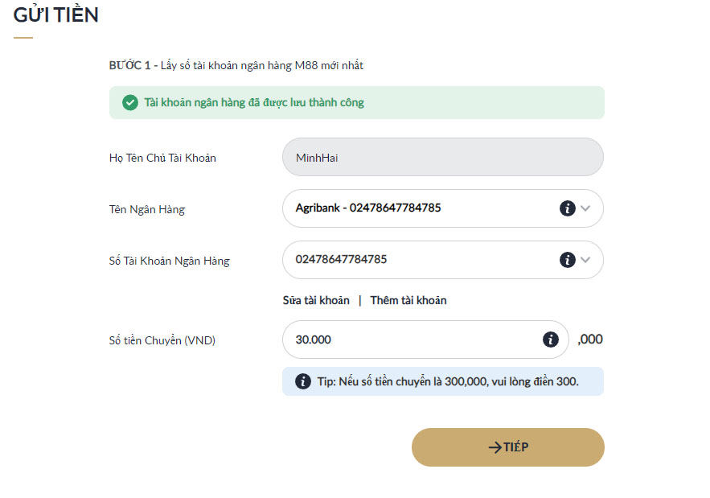Click info icon in transfer amount field
This screenshot has height=498, width=710.
[x=551, y=340]
